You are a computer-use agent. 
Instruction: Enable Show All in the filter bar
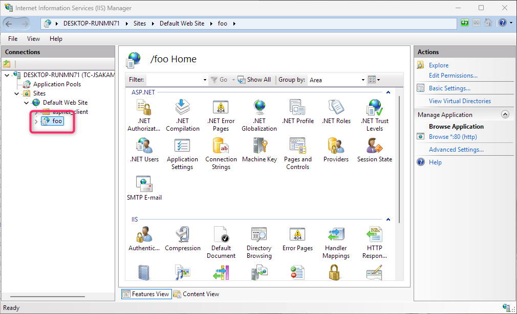[x=254, y=79]
